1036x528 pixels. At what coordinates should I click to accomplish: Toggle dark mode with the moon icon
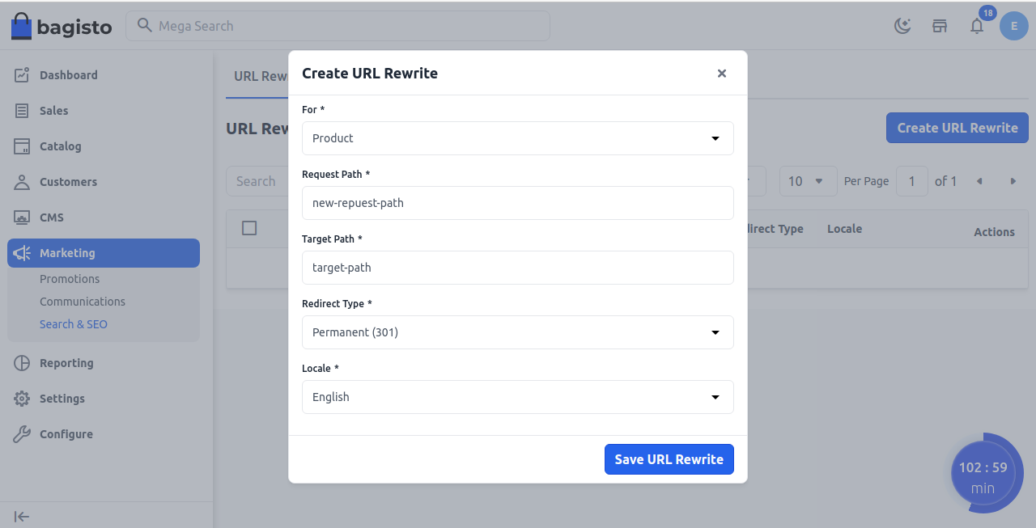[x=902, y=25]
